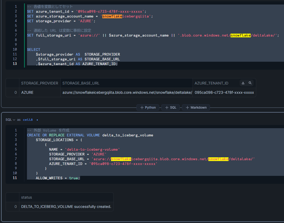The height and width of the screenshot is (223, 284).
Task: Click the NAME = 'delta-to-iceberg-volume' line
Action: 85,150
